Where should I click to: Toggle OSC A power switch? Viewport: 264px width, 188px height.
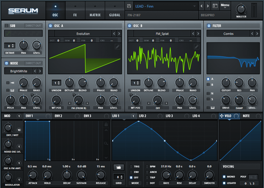pos(50,26)
